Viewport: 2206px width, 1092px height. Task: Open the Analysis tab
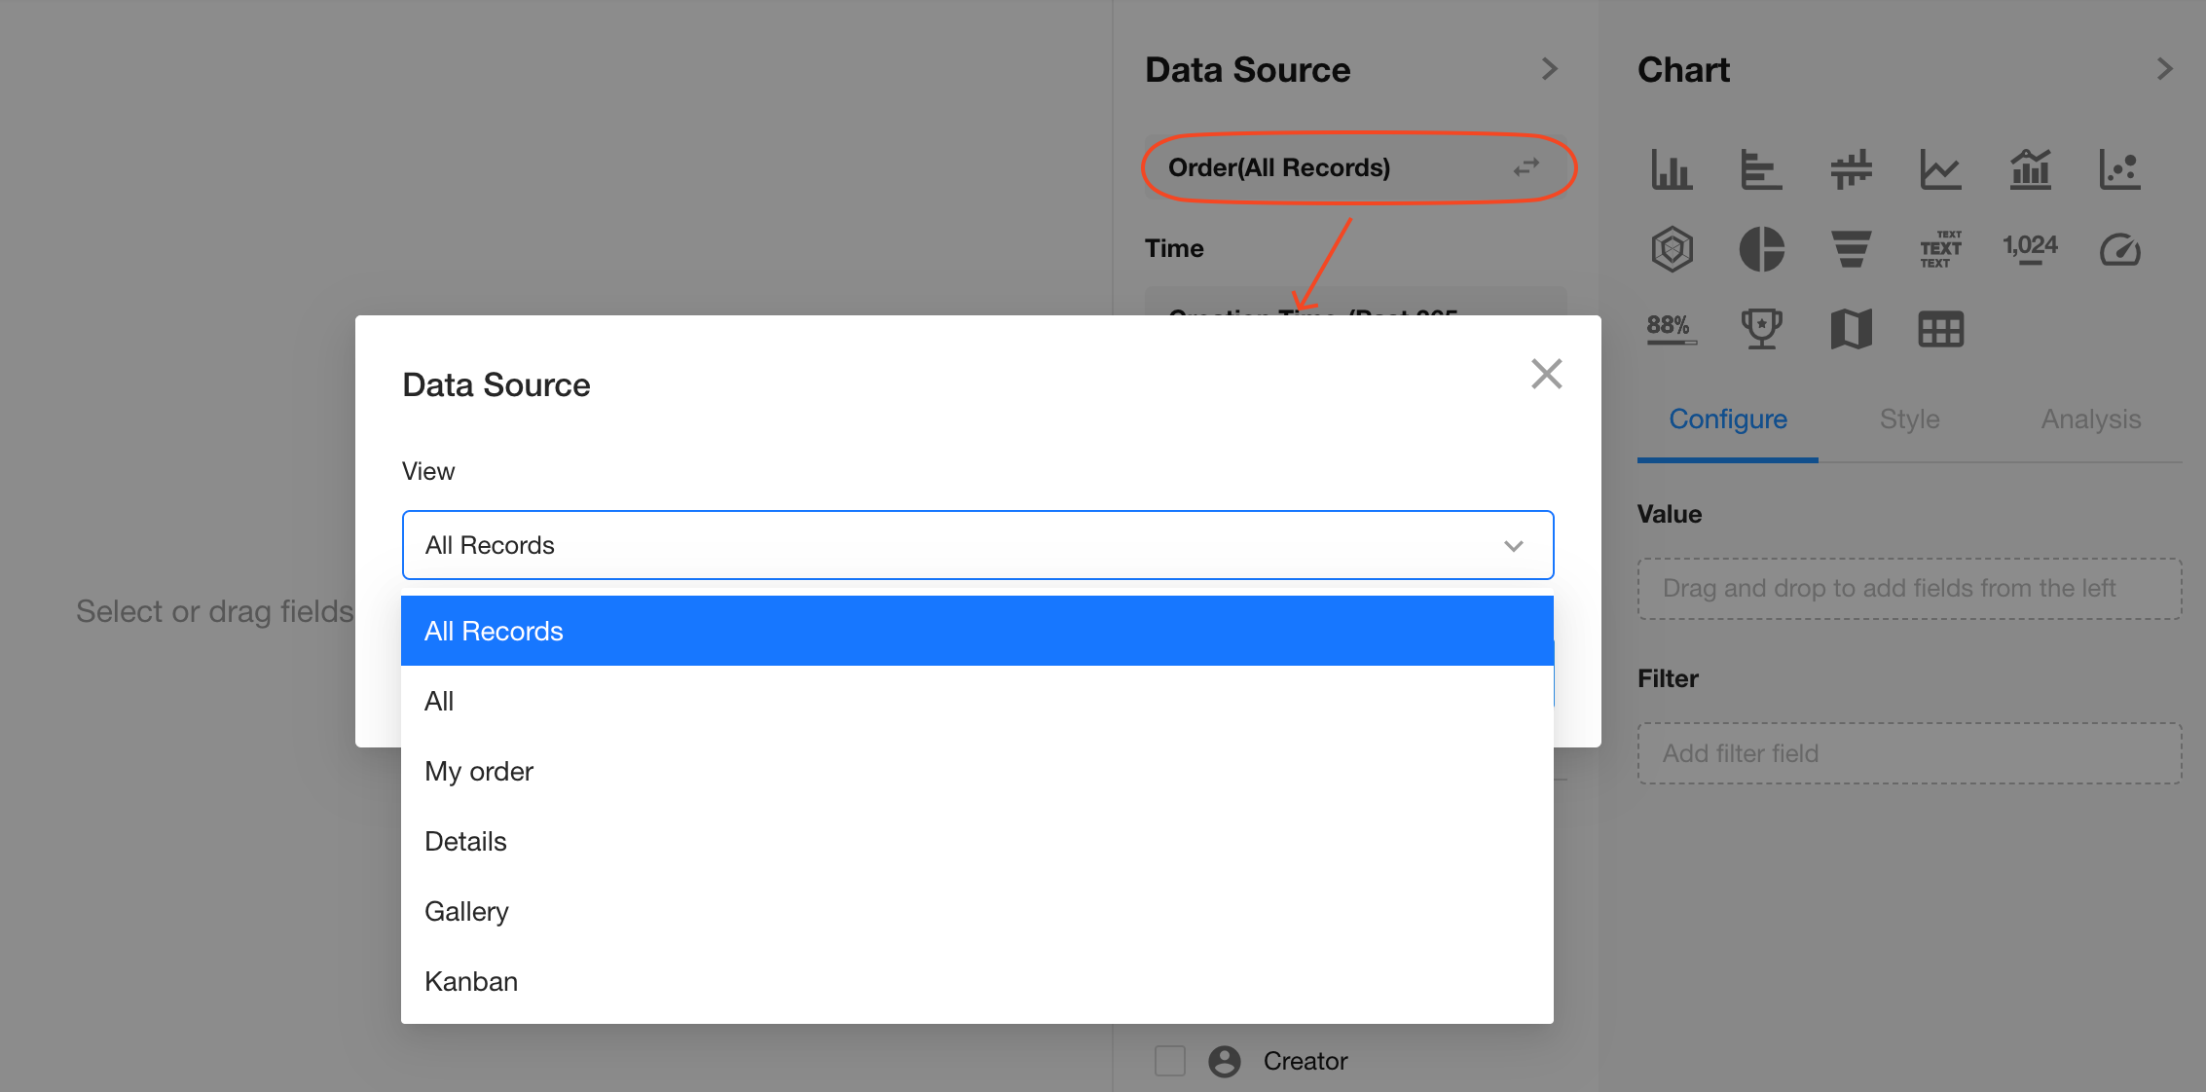point(2090,419)
